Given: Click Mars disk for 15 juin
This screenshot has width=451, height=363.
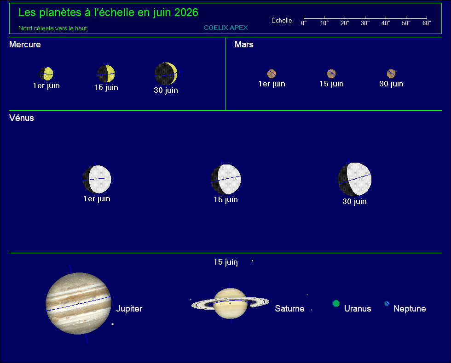Looking at the screenshot, I should 331,74.
